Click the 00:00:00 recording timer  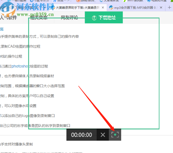[x=81, y=135]
